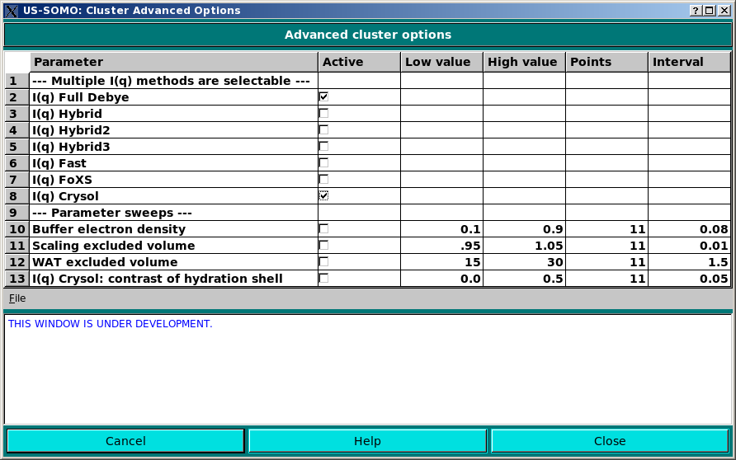The image size is (736, 460).
Task: Click 'I(q) FoXS' parameter cell
Action: (x=173, y=180)
